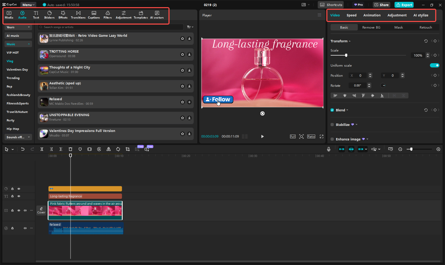Download the TROTTING HORSE track
This screenshot has width=445, height=265.
coord(189,54)
